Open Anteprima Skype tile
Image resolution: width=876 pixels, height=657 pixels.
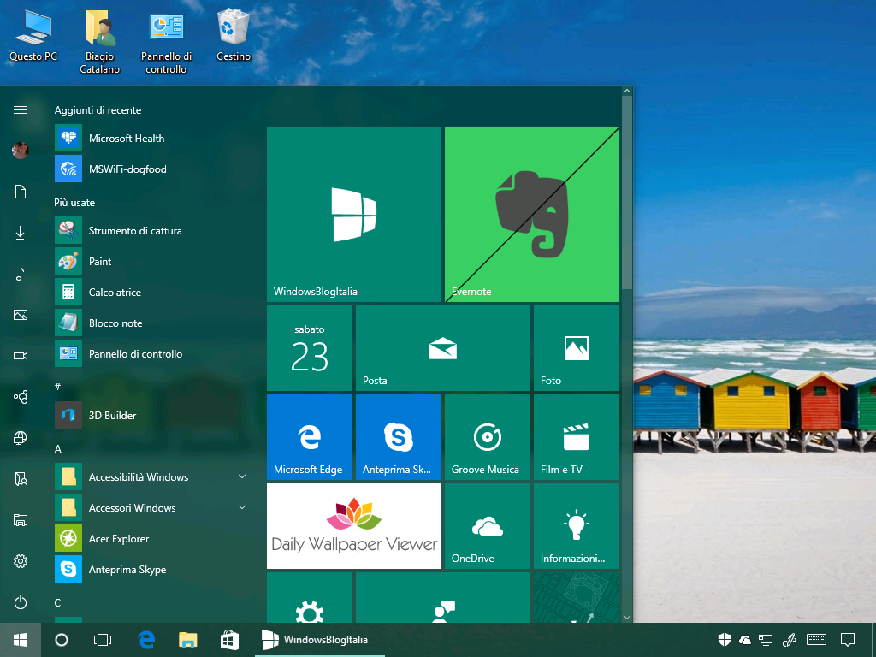click(x=399, y=437)
